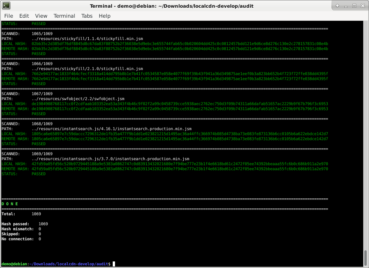Open the Terminal menu
The height and width of the screenshot is (268, 369).
coord(64,16)
